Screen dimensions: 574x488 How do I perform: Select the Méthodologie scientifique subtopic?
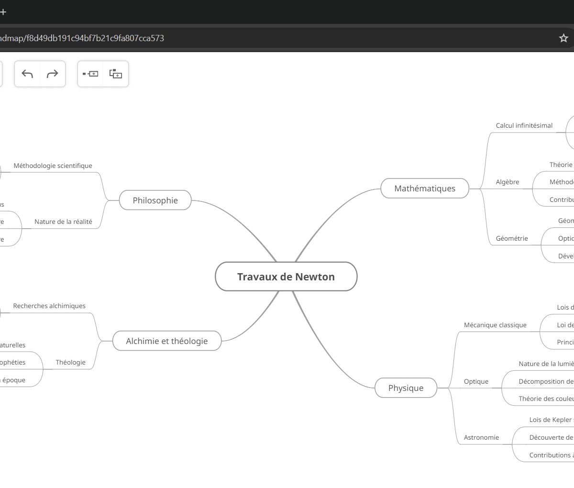53,166
